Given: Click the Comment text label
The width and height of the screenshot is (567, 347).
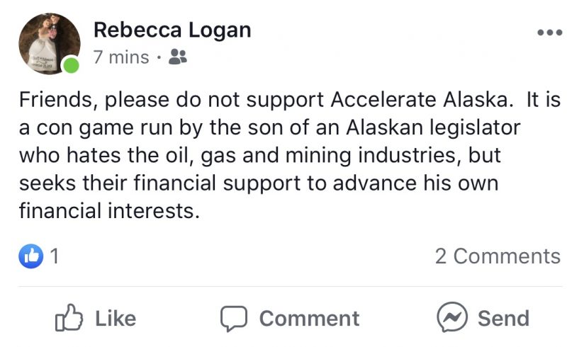Looking at the screenshot, I should pos(310,319).
